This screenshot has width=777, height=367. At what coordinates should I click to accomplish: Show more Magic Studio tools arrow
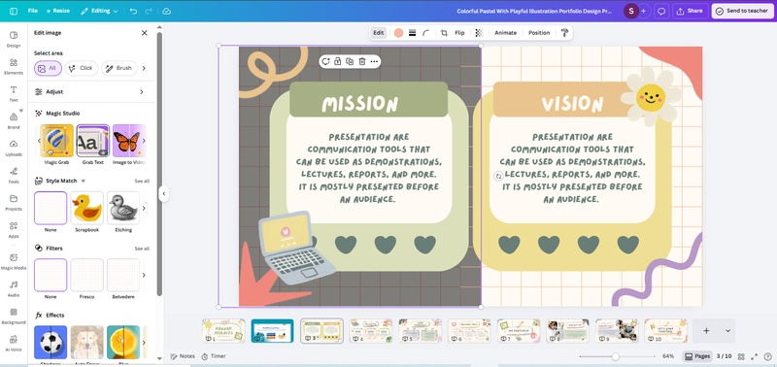click(x=144, y=141)
